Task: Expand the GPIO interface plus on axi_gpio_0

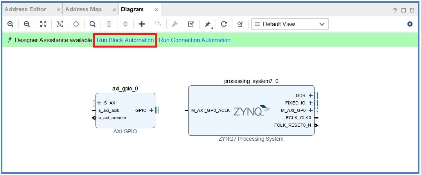Action: click(151, 110)
